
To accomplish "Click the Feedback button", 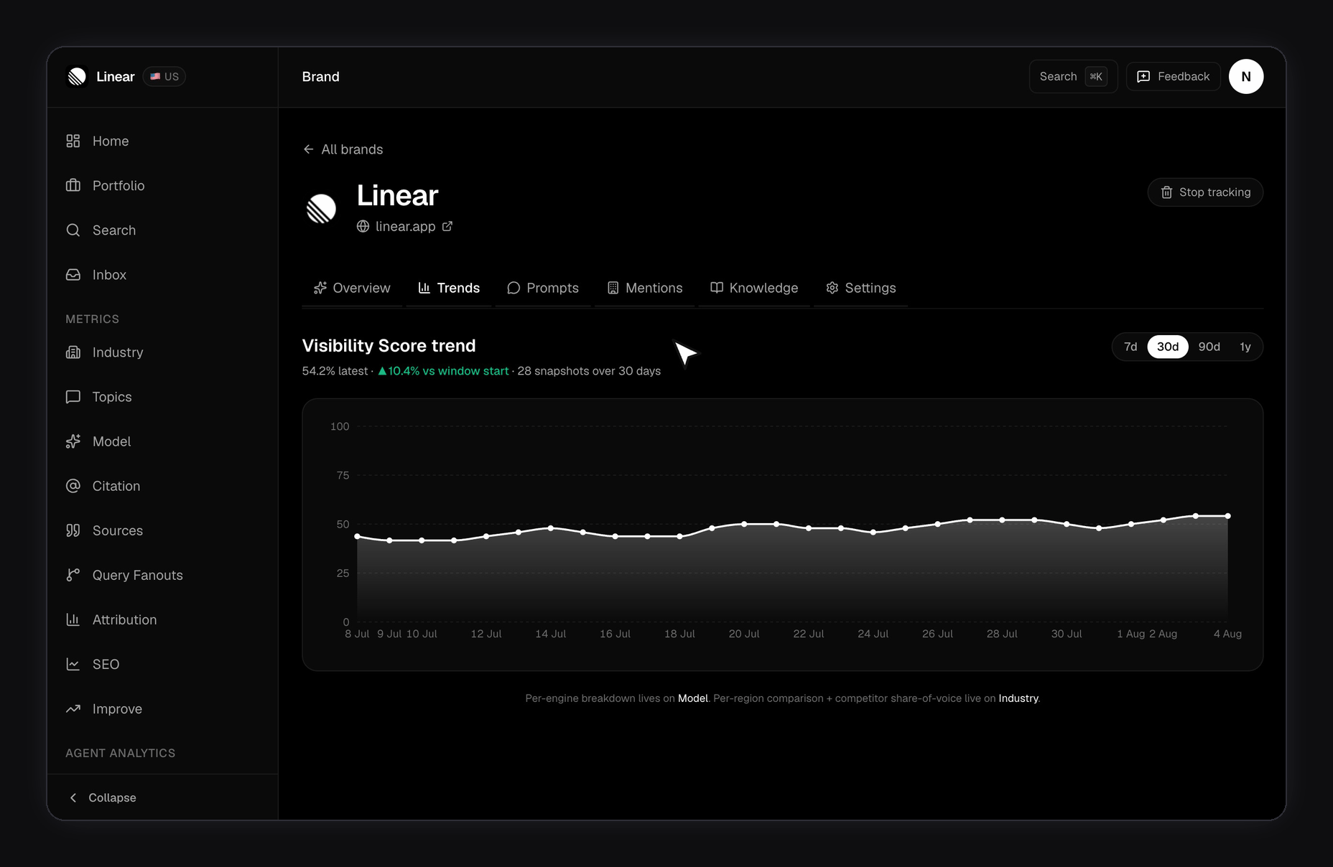I will pyautogui.click(x=1174, y=77).
